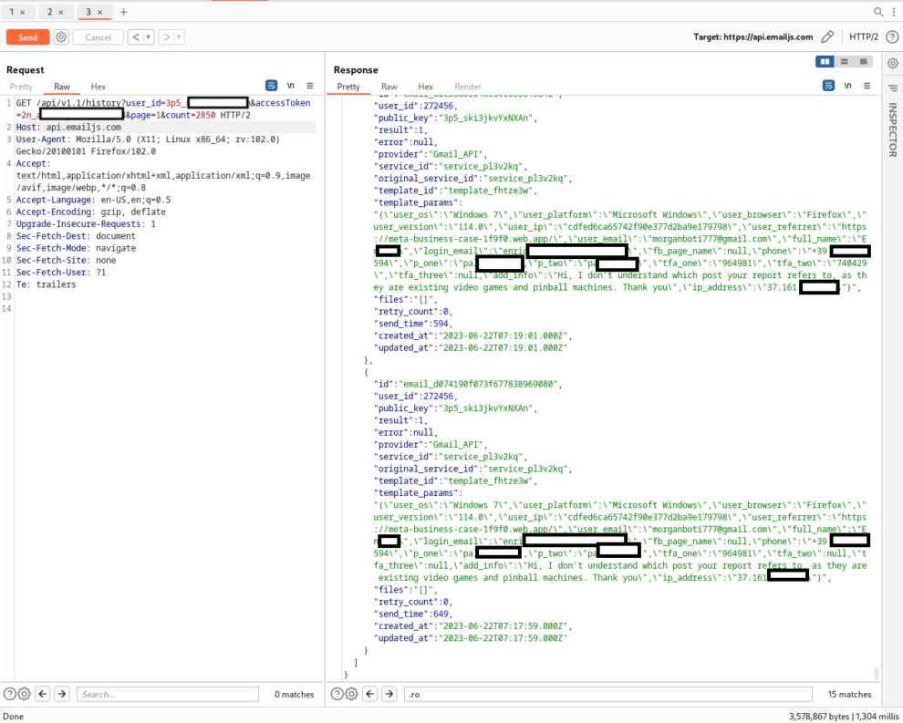Edit the target with the pencil icon

(827, 37)
